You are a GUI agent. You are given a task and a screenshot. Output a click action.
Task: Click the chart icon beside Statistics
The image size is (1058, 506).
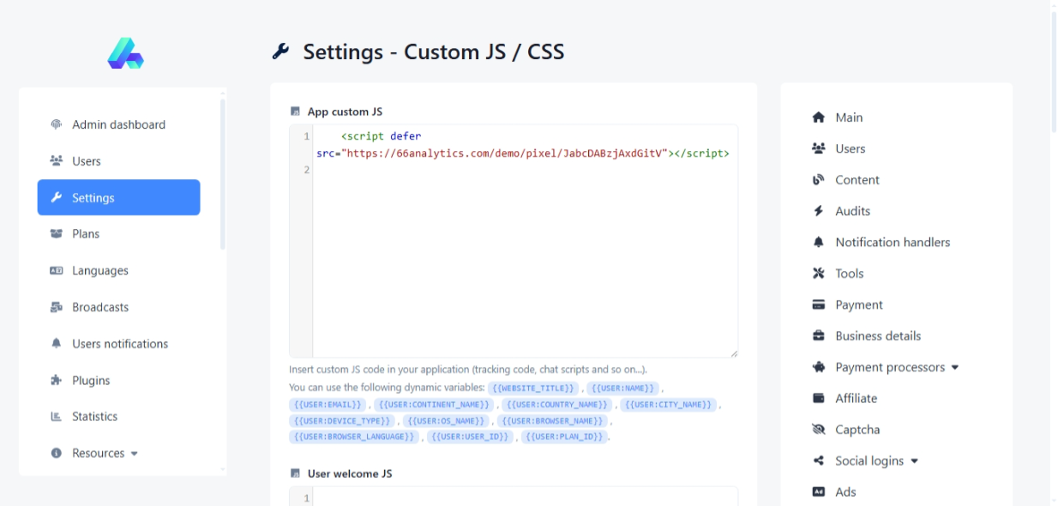point(57,417)
